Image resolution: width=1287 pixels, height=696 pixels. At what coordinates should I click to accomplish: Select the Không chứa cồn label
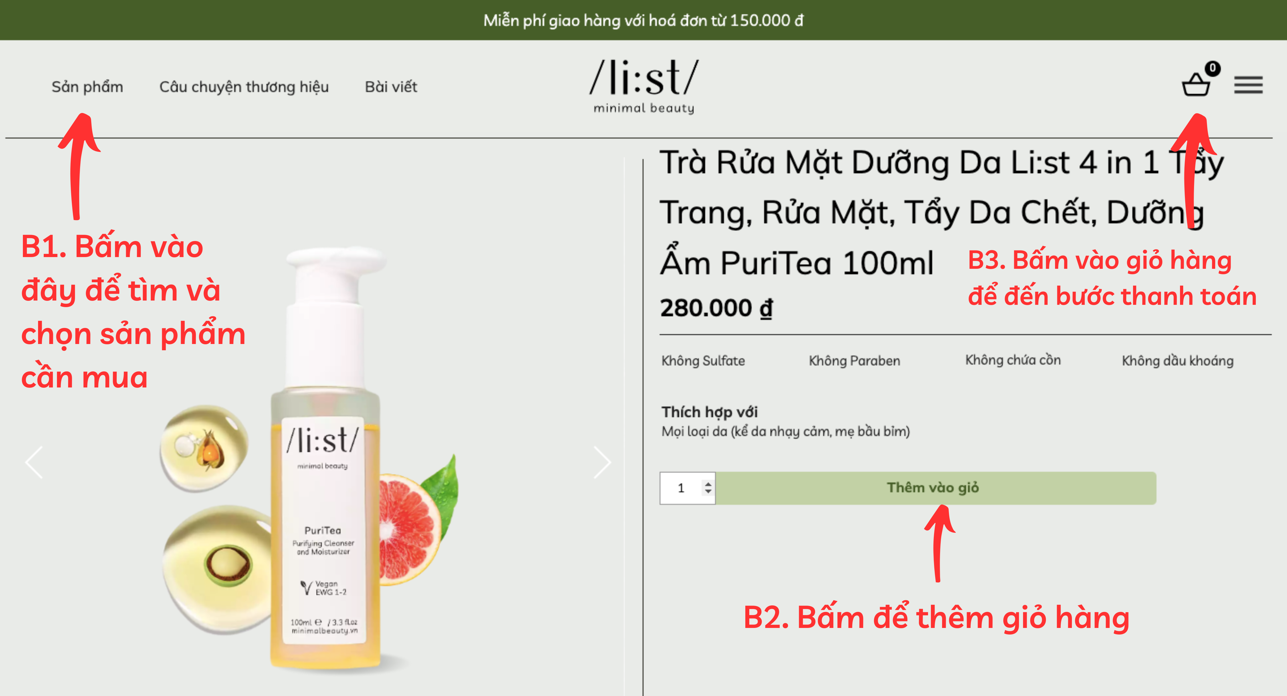(x=1013, y=360)
